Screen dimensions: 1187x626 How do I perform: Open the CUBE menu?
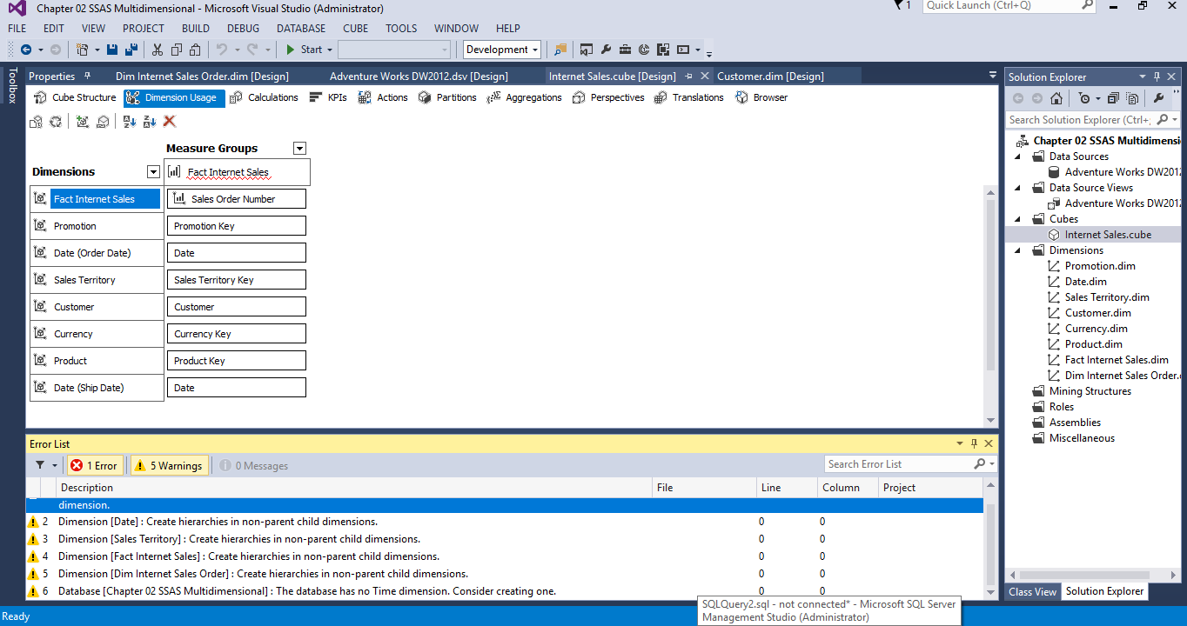(x=356, y=28)
